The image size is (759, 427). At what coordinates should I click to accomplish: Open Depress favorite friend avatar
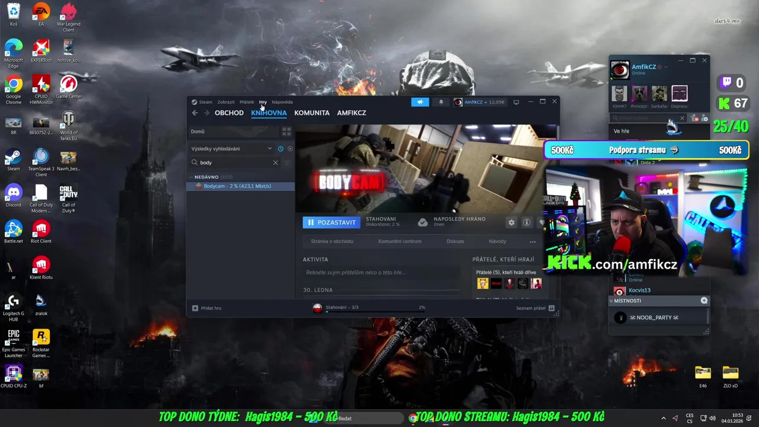pyautogui.click(x=680, y=94)
